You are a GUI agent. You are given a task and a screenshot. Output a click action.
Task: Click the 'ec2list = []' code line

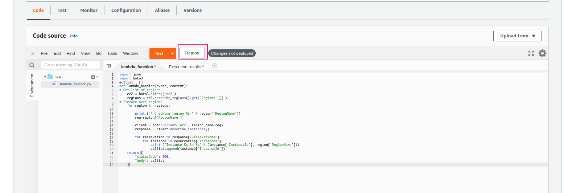pyautogui.click(x=131, y=82)
